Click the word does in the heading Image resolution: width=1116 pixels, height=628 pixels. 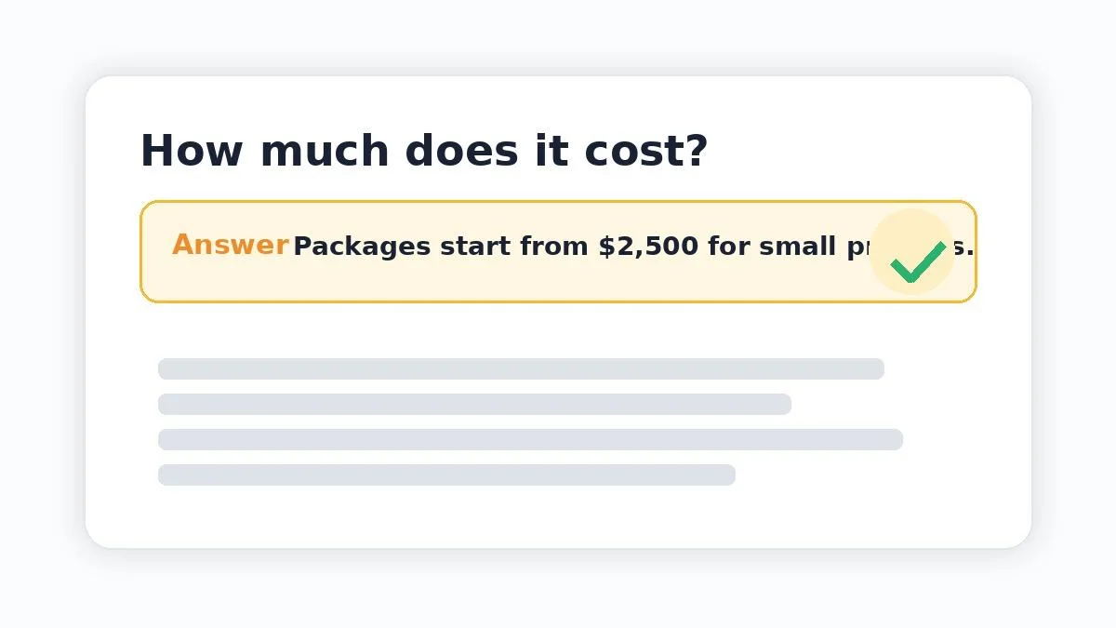(x=462, y=151)
